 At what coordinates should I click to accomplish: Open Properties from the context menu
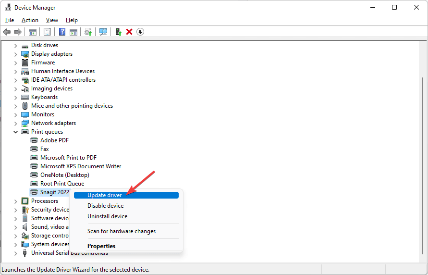tap(126, 246)
